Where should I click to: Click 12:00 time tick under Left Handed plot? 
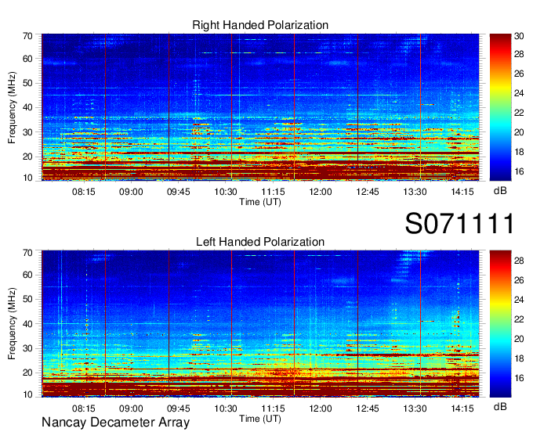coord(321,409)
